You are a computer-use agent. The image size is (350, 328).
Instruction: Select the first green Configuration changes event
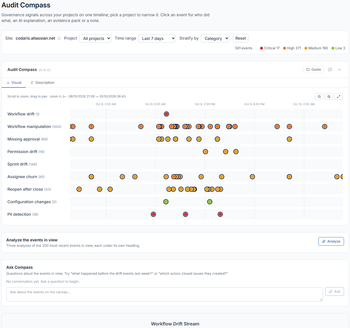(166, 202)
